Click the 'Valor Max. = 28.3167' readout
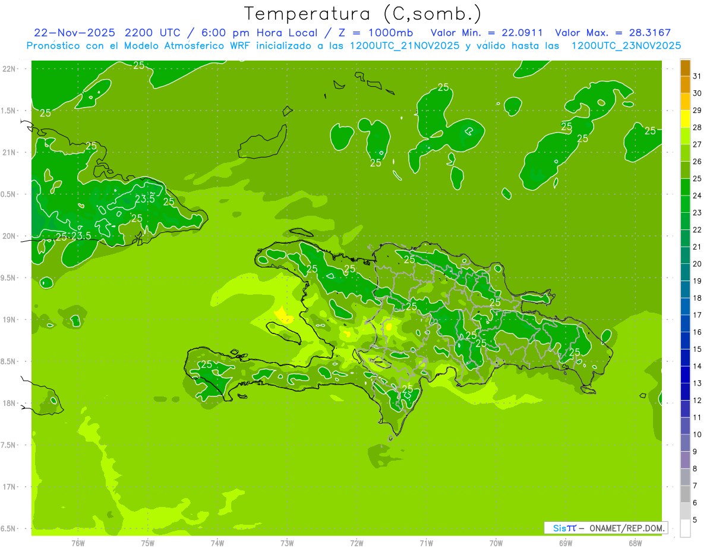The image size is (713, 551). [x=613, y=33]
